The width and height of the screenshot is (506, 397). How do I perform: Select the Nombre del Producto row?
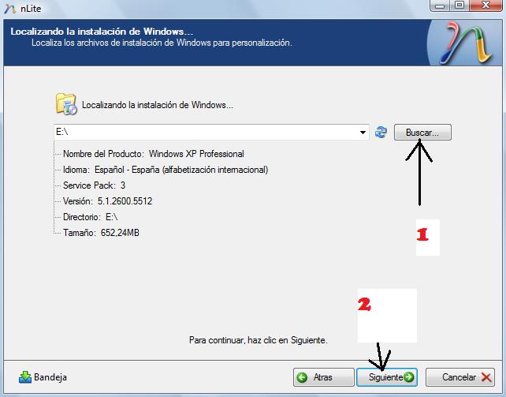click(153, 154)
